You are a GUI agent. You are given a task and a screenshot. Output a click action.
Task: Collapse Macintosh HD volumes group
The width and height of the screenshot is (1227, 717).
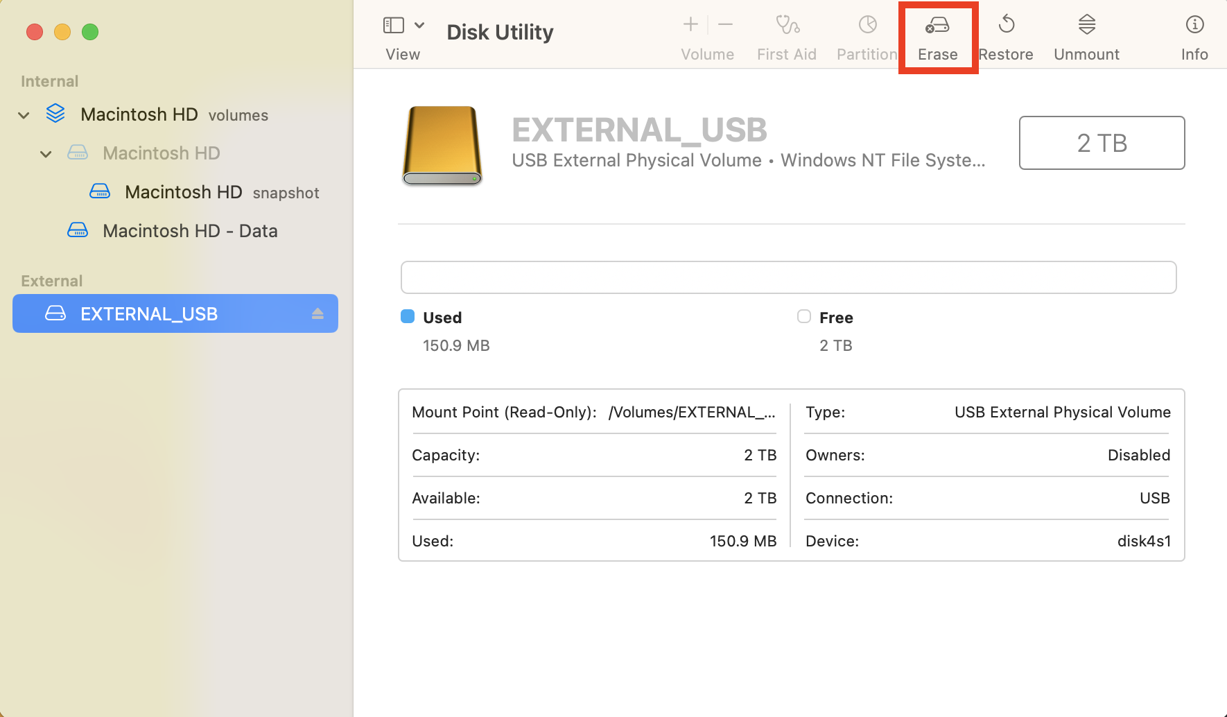click(24, 115)
